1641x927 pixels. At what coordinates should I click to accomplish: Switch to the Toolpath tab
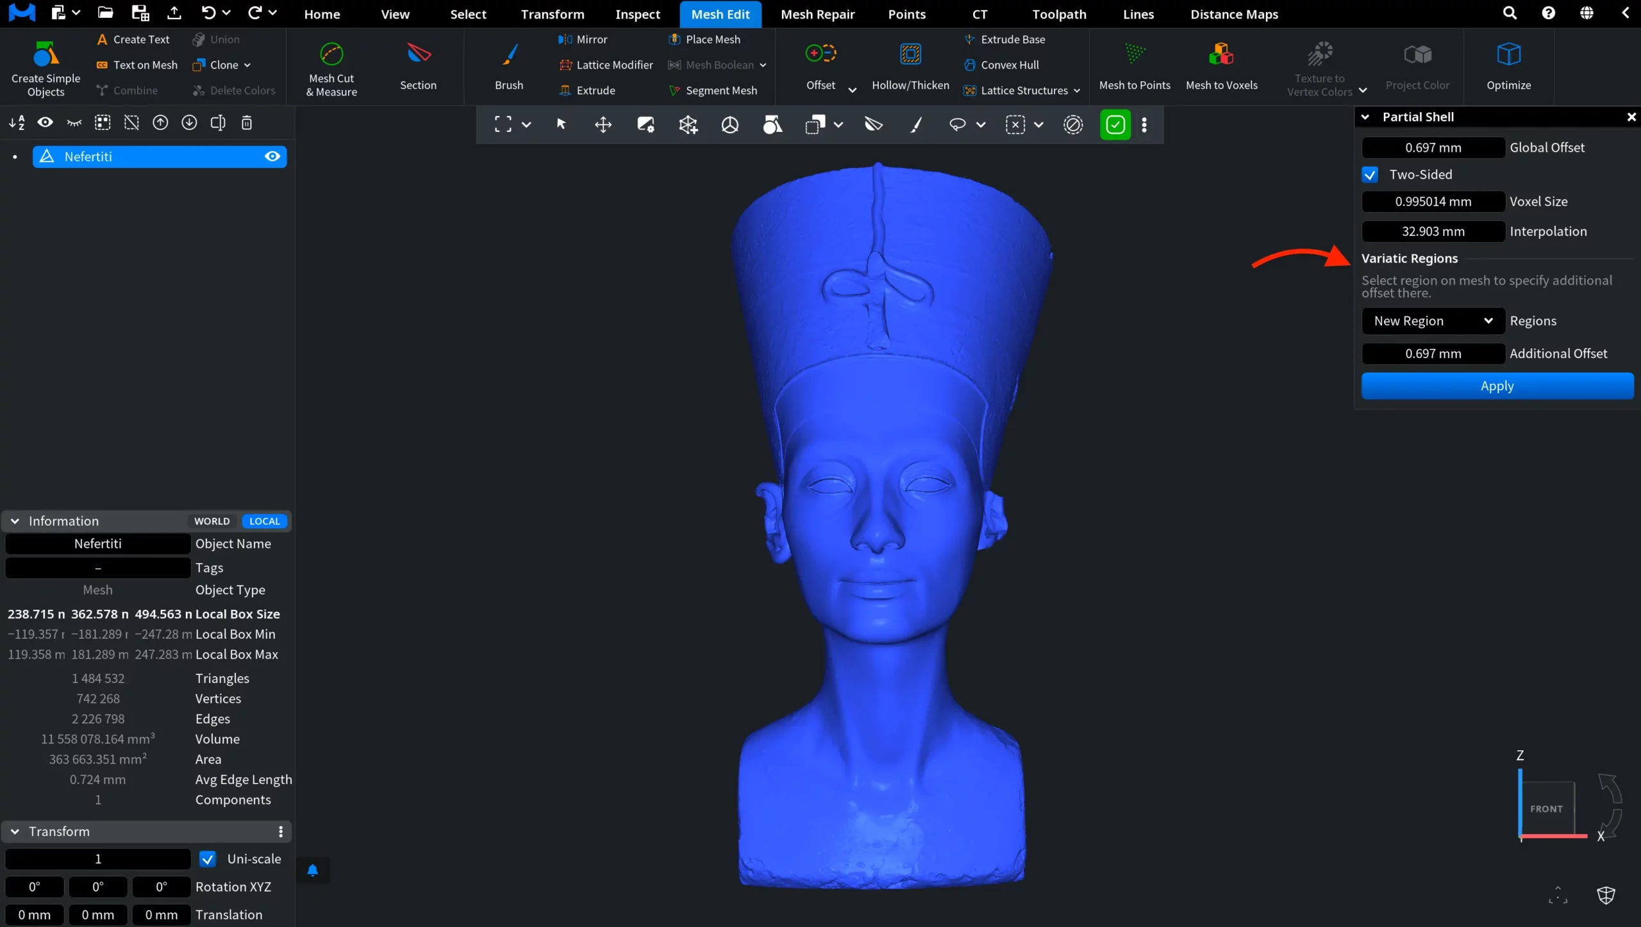coord(1059,14)
